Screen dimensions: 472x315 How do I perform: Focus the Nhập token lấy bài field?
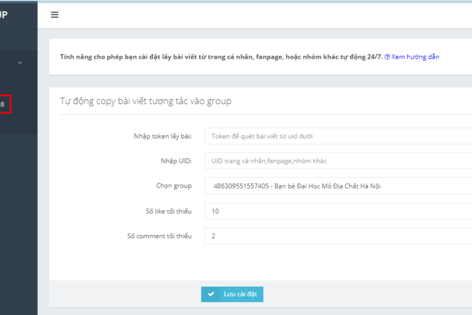pyautogui.click(x=338, y=136)
